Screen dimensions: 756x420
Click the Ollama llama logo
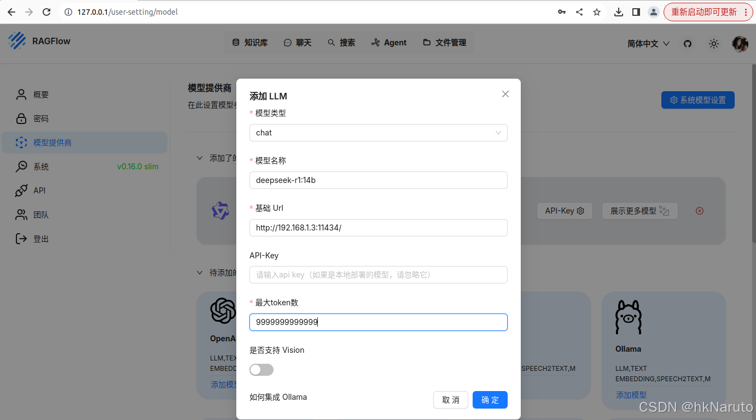coord(629,317)
